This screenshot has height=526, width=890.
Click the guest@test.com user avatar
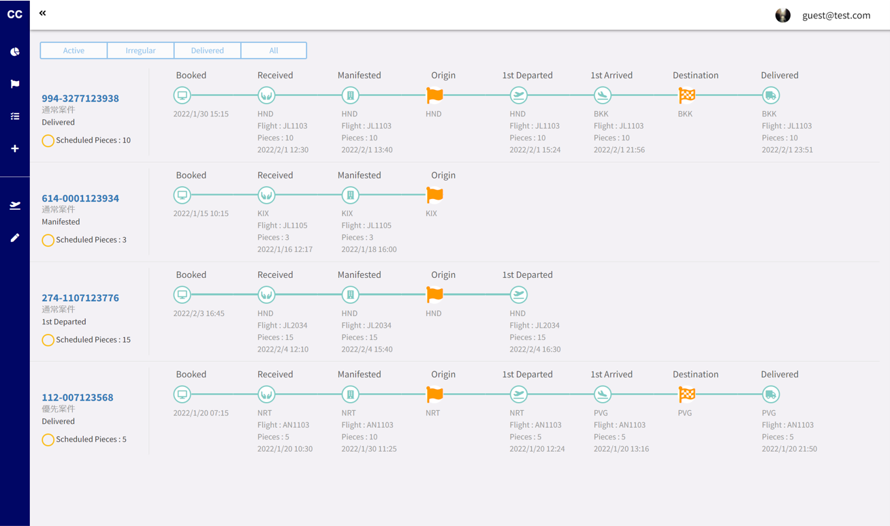pyautogui.click(x=782, y=15)
